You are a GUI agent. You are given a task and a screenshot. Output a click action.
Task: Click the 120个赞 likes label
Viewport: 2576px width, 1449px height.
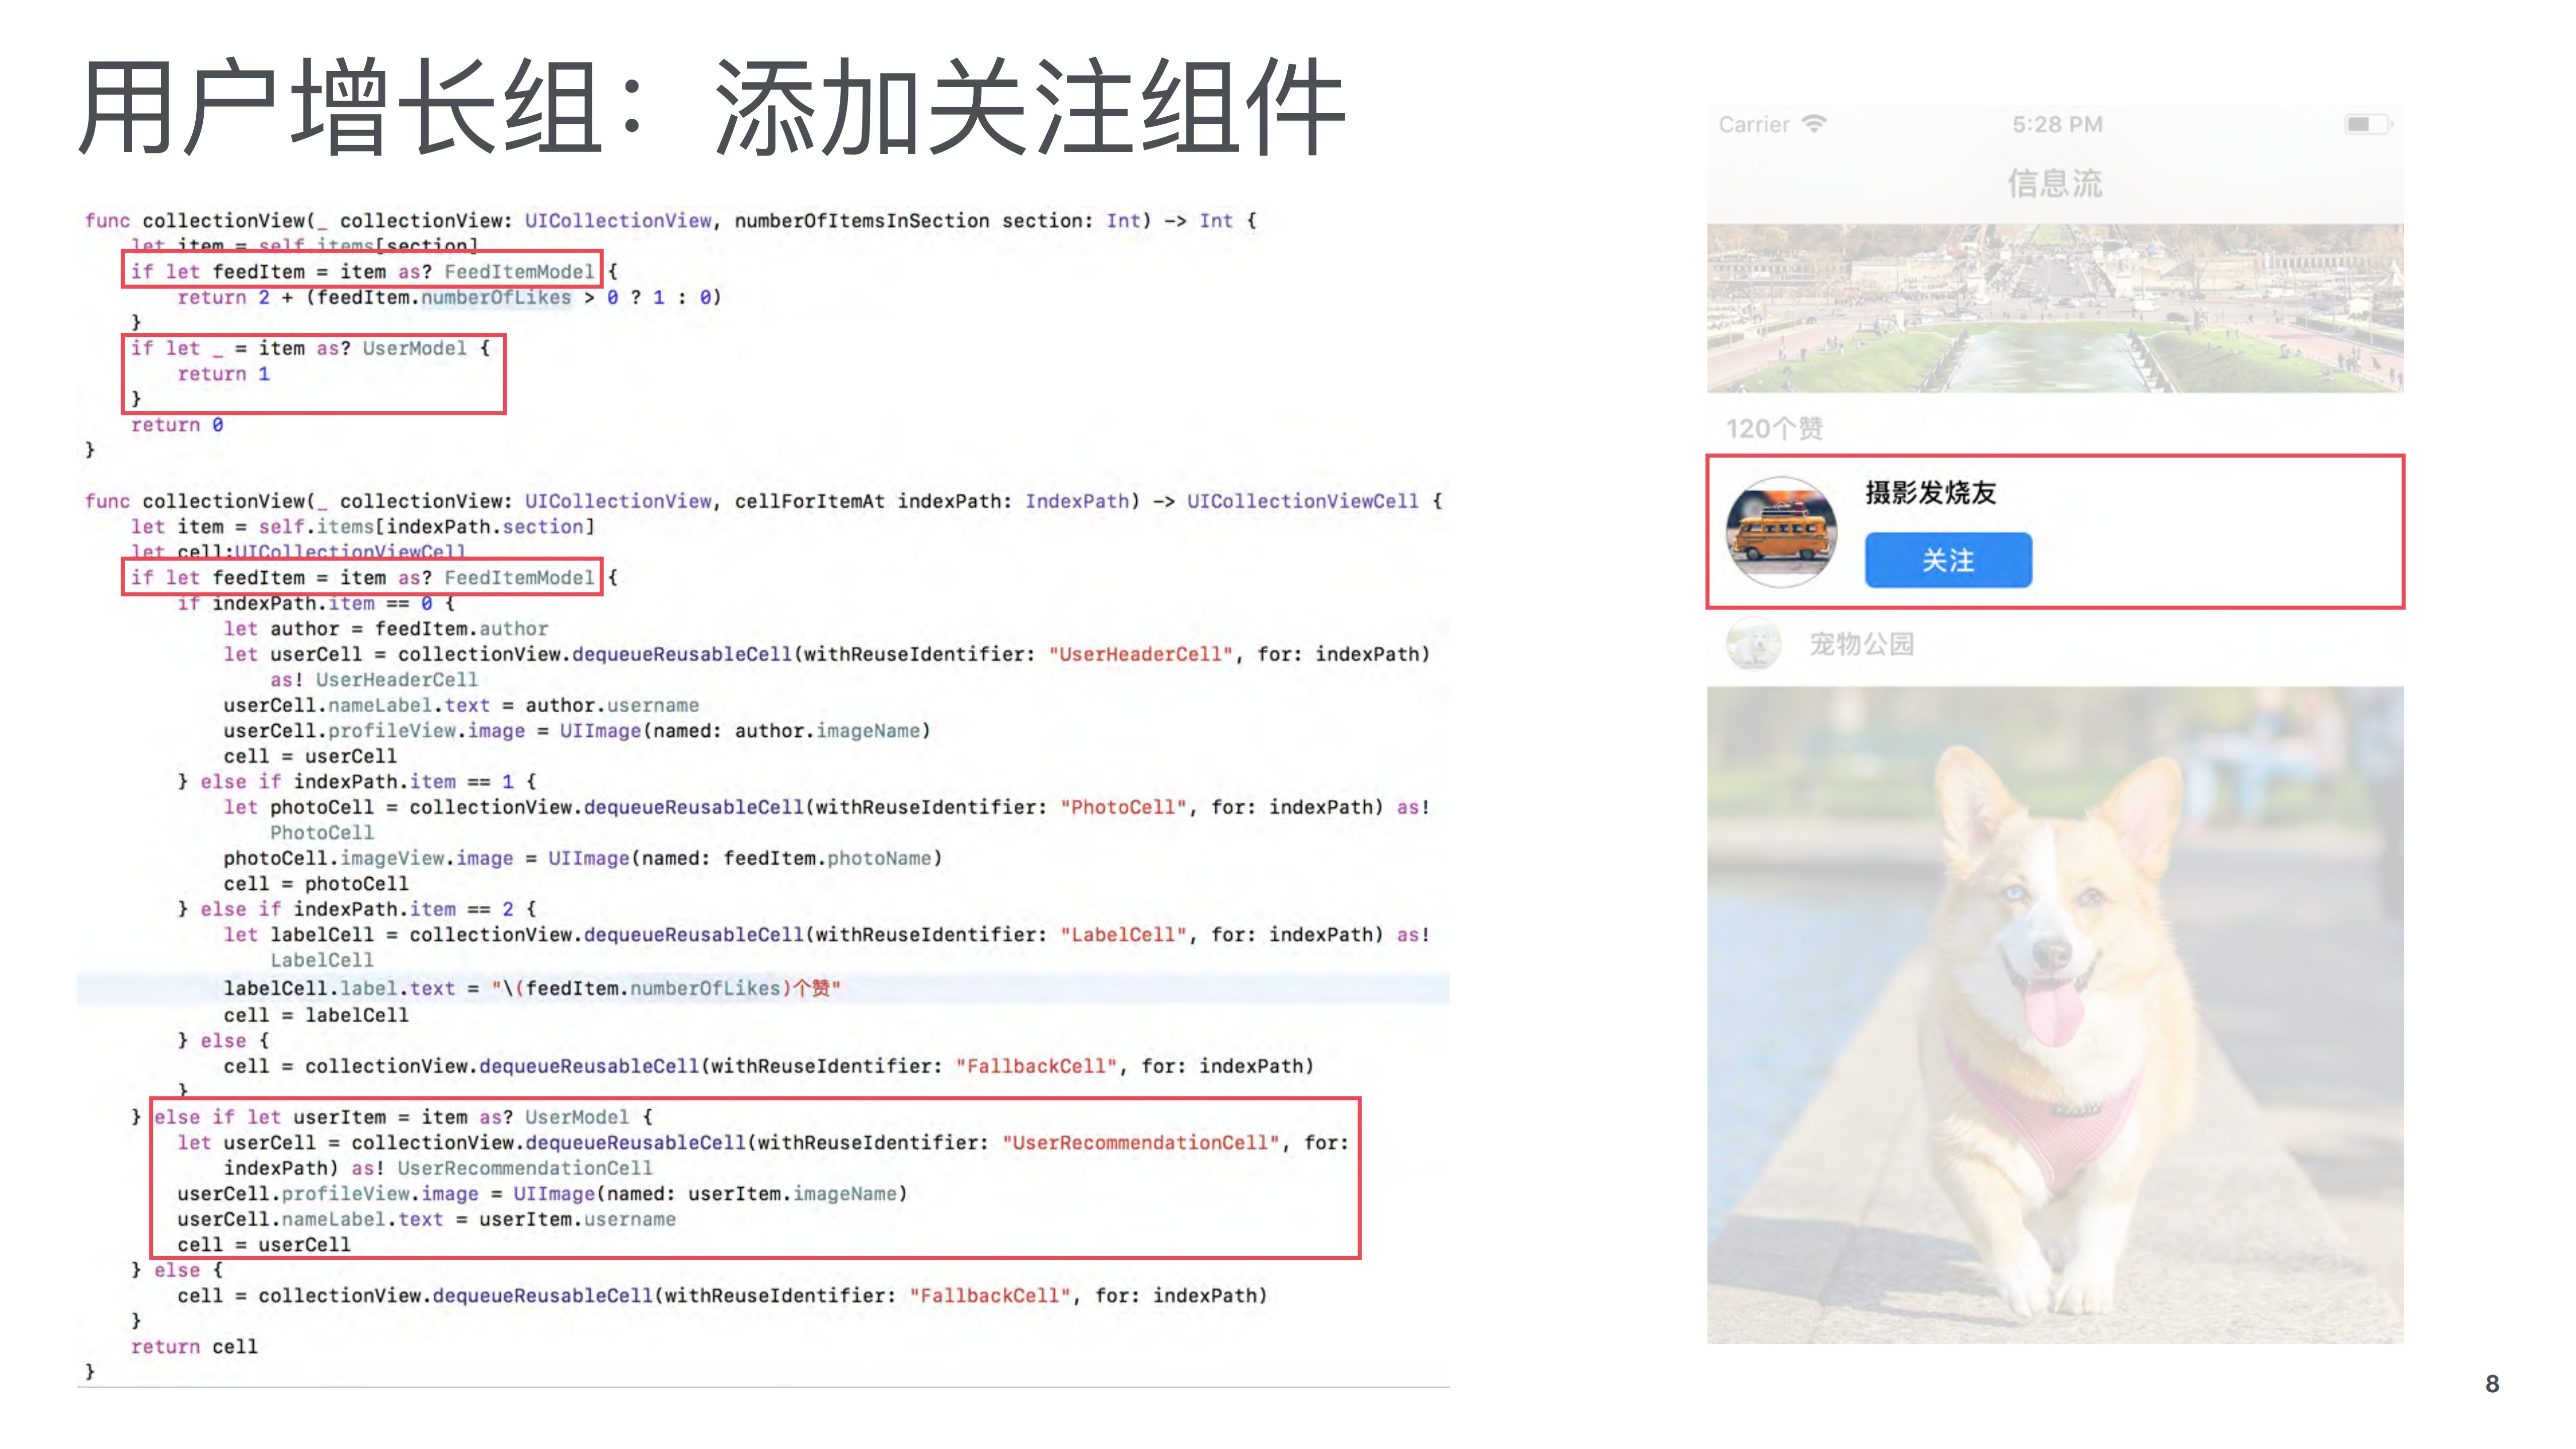pyautogui.click(x=1774, y=428)
